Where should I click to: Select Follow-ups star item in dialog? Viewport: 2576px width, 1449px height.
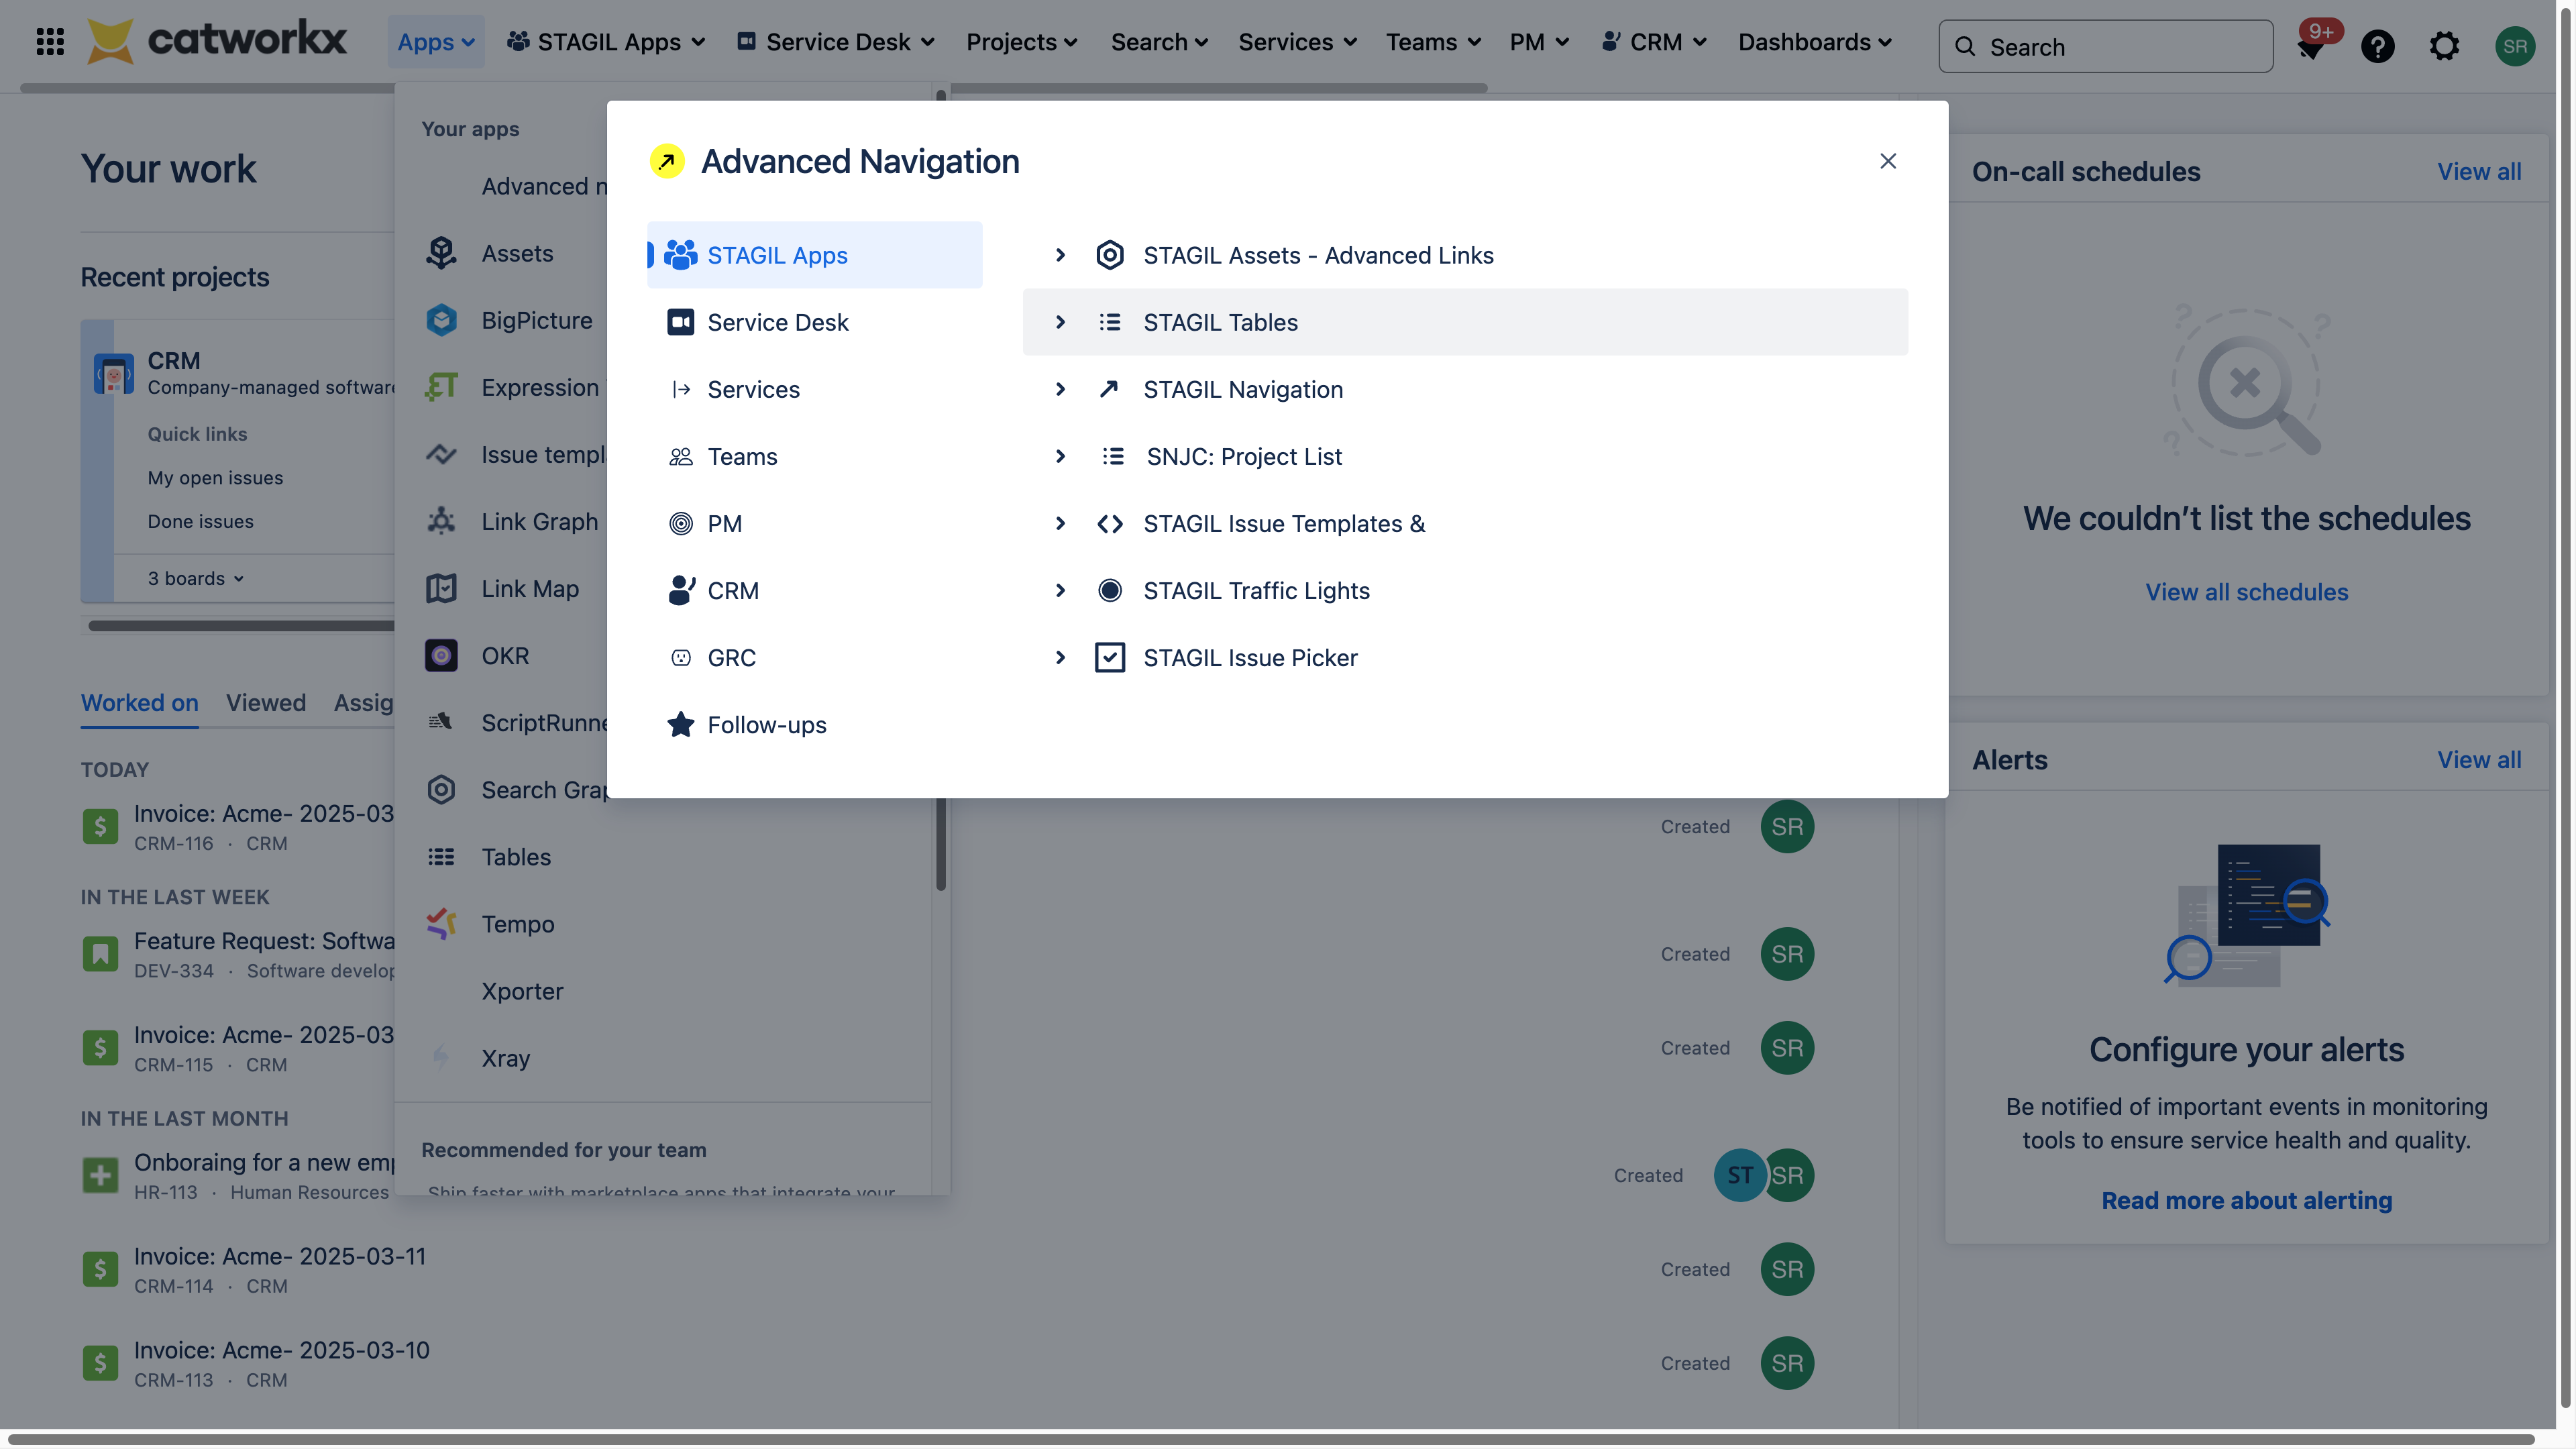click(x=815, y=724)
